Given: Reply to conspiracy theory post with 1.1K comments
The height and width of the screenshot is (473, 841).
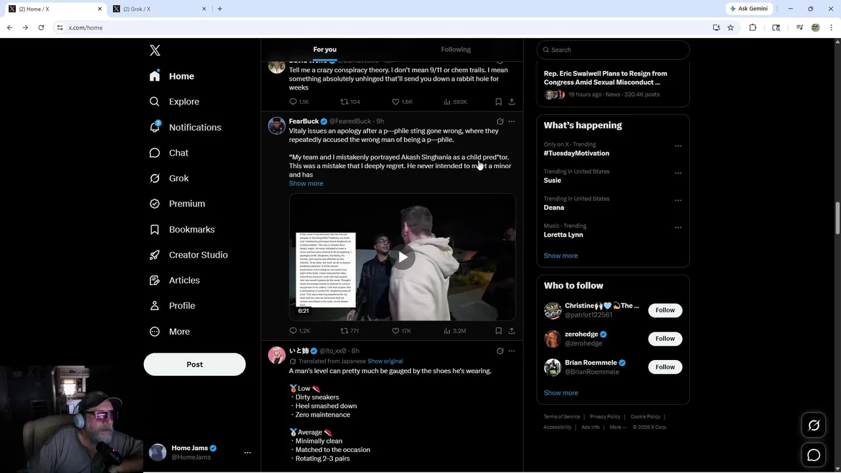Looking at the screenshot, I should 299,102.
